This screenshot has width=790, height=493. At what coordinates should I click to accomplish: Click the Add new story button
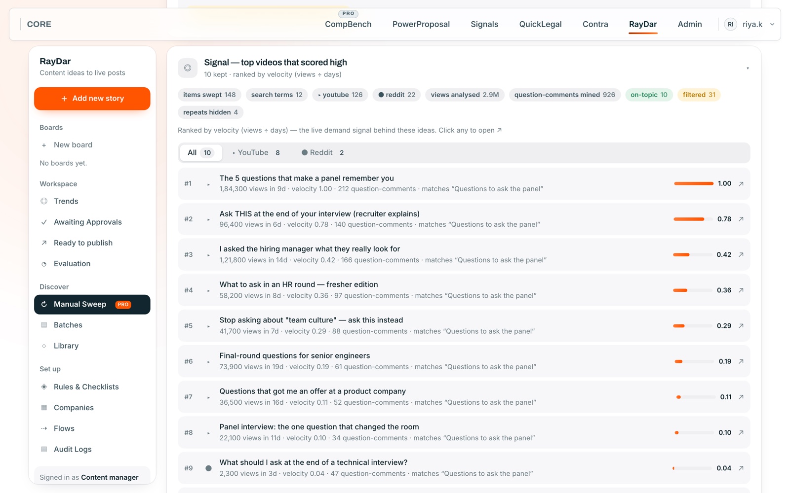point(92,99)
